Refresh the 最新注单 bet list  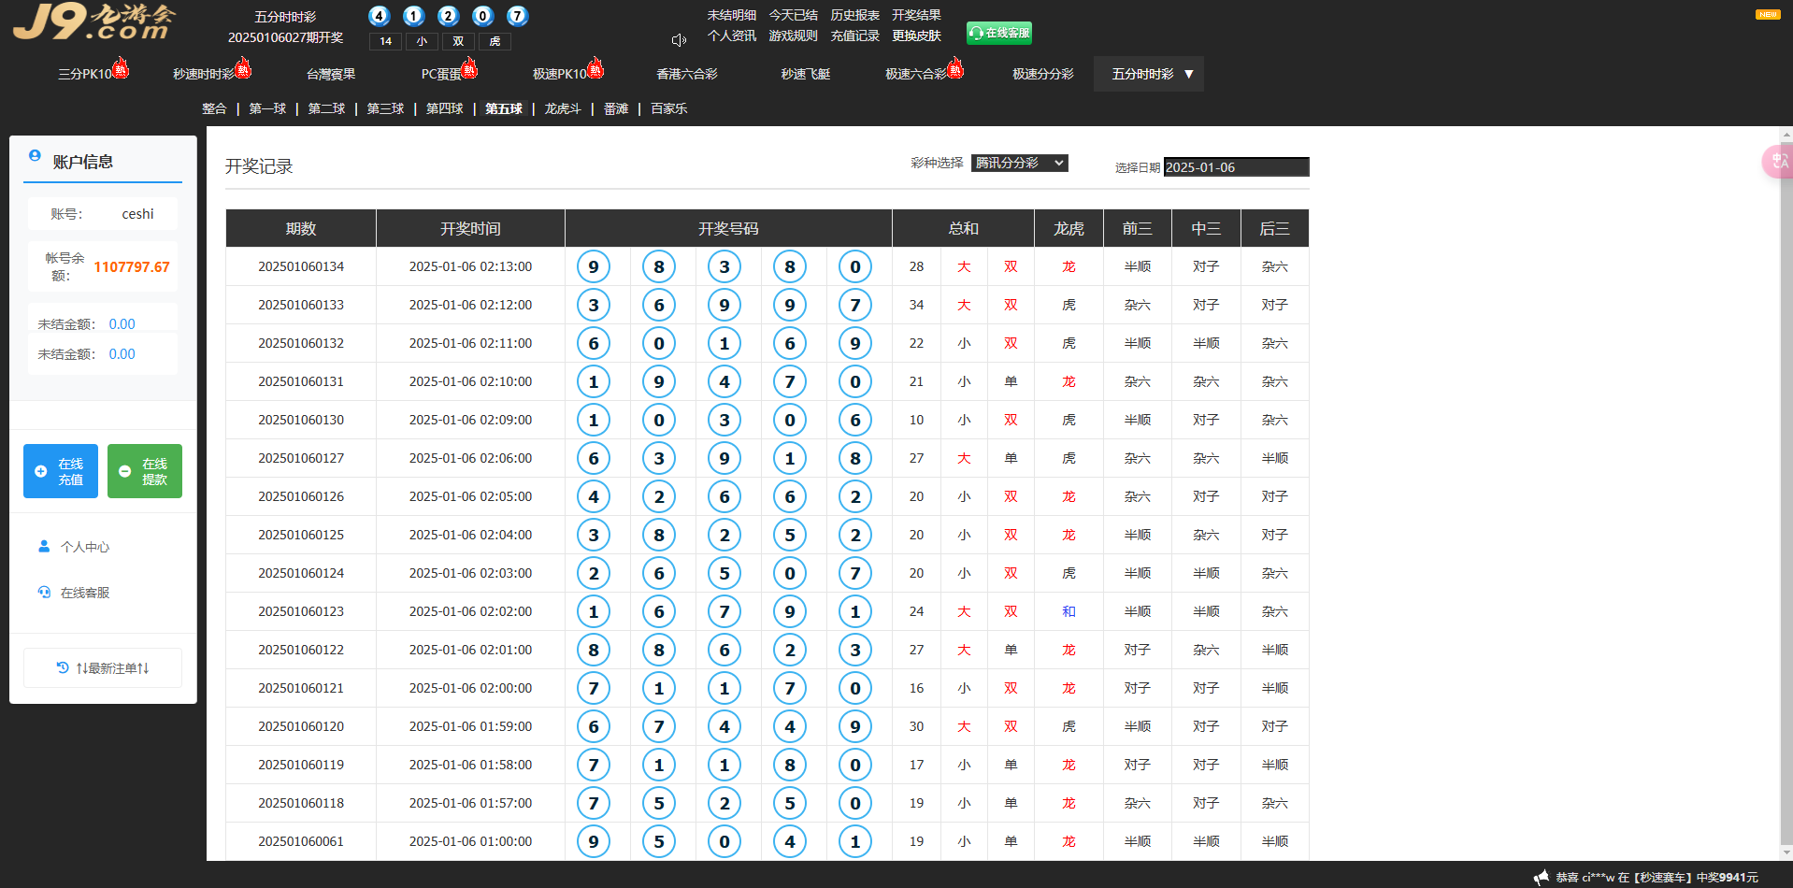click(103, 668)
